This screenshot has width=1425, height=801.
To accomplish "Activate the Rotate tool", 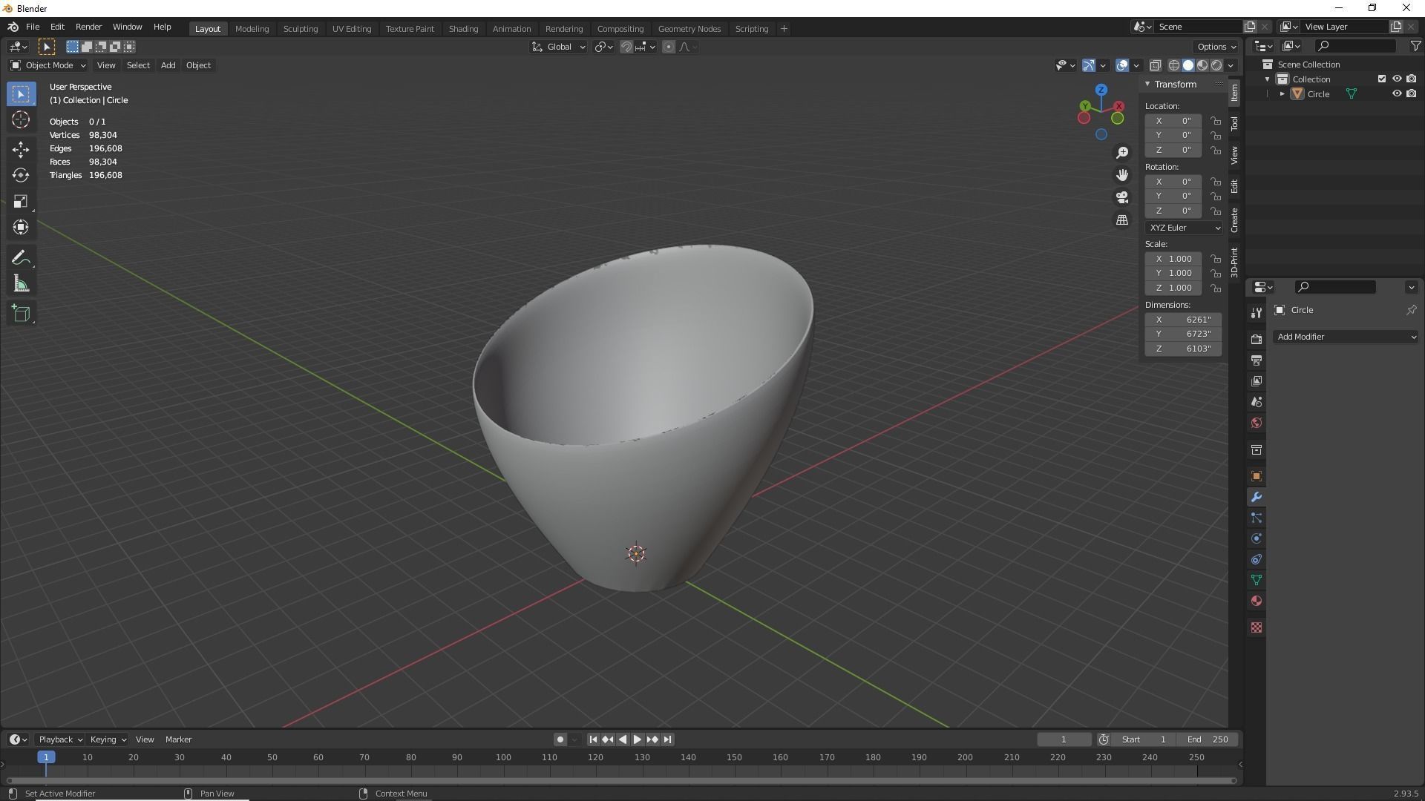I will pos(21,175).
